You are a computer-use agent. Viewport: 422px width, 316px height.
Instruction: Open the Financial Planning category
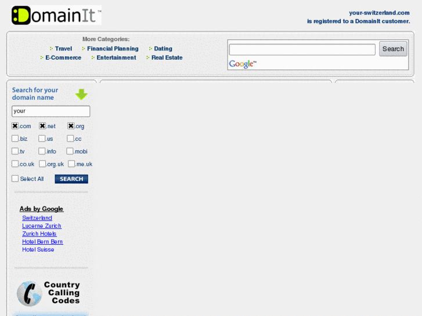tap(113, 49)
